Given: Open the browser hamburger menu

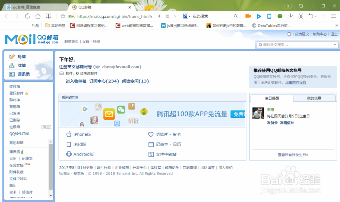Looking at the screenshot, I should (x=334, y=16).
